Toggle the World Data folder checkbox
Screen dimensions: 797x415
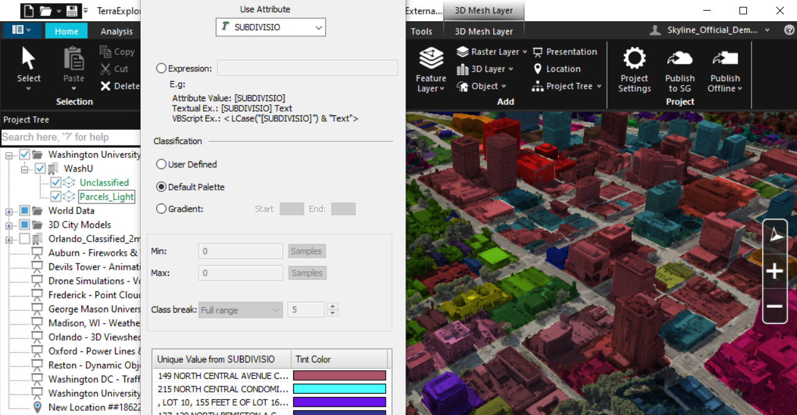[x=25, y=210]
